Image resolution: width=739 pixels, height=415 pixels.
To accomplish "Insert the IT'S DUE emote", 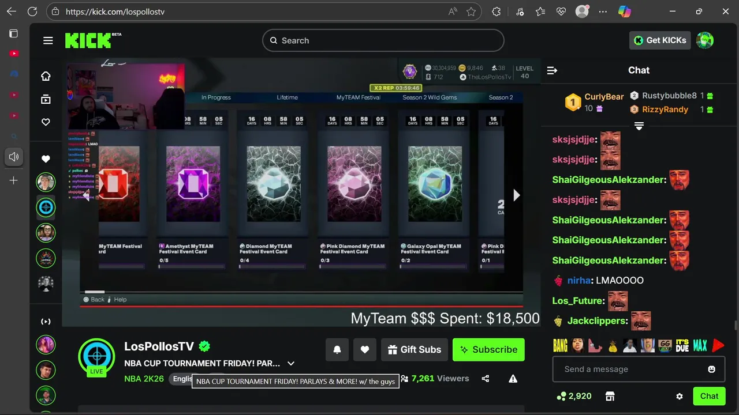I will point(682,345).
